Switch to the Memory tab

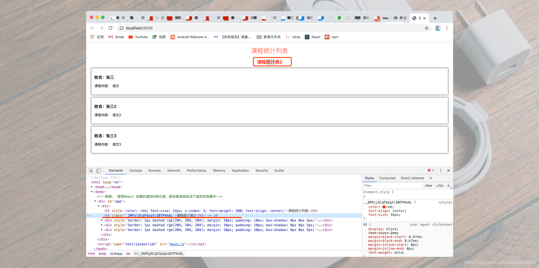tap(219, 171)
